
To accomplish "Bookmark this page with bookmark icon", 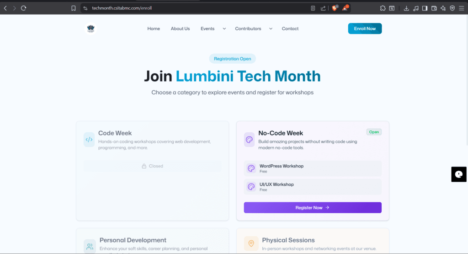I will (74, 8).
